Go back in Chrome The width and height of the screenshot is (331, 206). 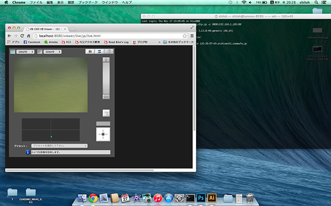point(9,36)
